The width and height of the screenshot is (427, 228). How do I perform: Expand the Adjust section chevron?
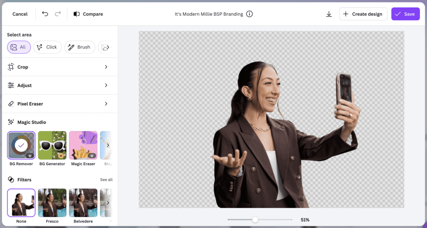pyautogui.click(x=106, y=85)
